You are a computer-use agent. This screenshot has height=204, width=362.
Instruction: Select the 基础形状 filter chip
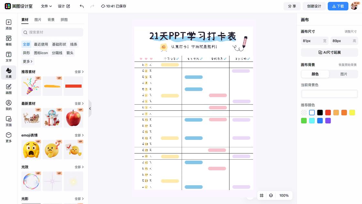click(x=59, y=44)
